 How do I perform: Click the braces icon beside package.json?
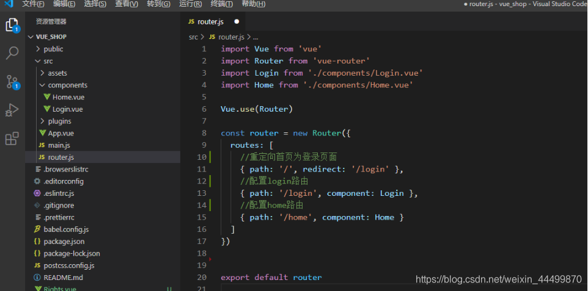tap(37, 241)
